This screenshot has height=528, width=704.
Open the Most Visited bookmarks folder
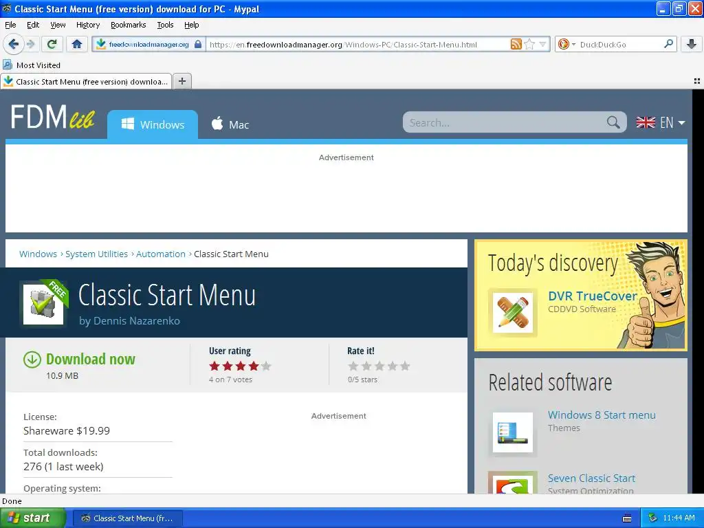32,65
